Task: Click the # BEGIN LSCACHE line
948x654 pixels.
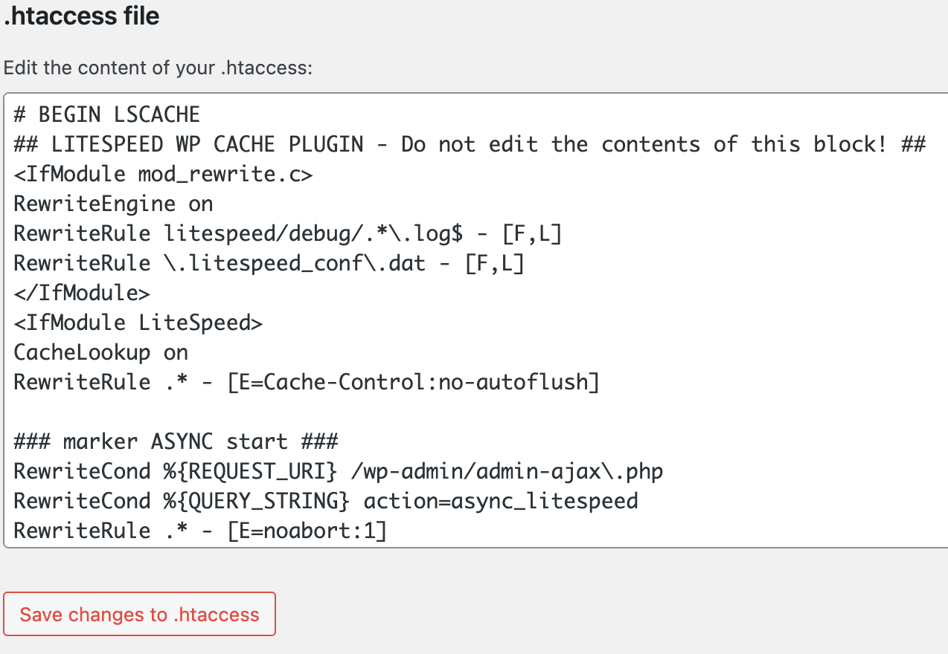Action: (106, 114)
